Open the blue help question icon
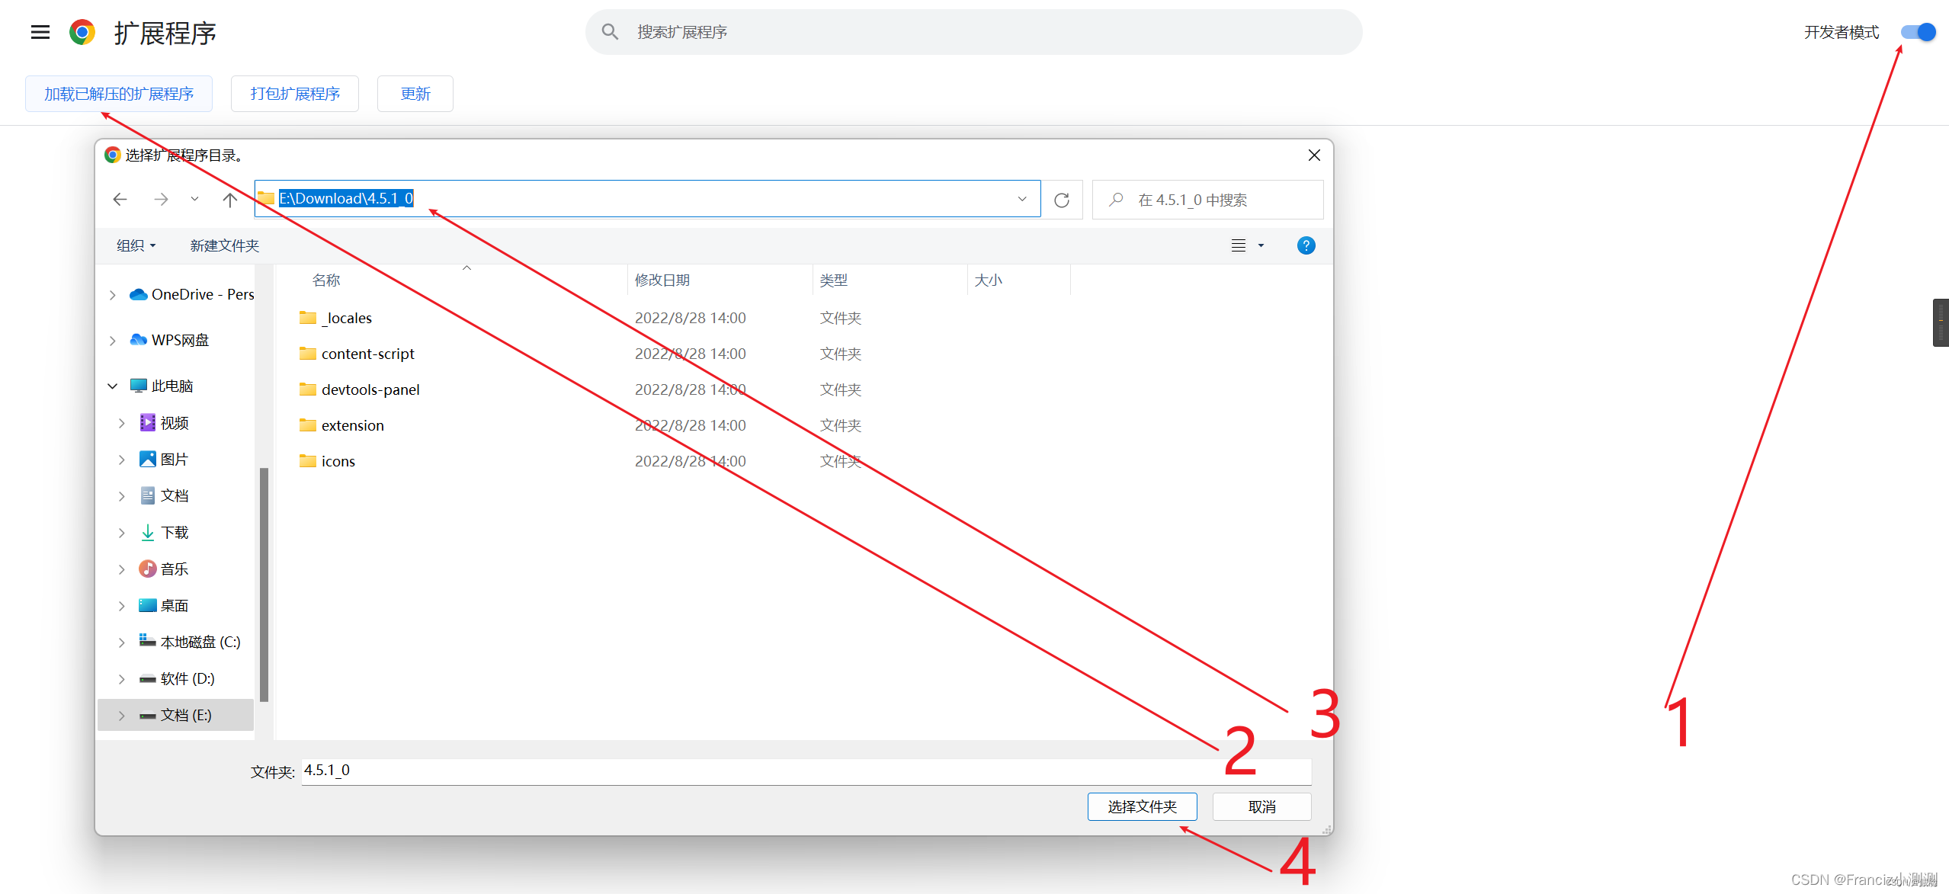 point(1305,245)
